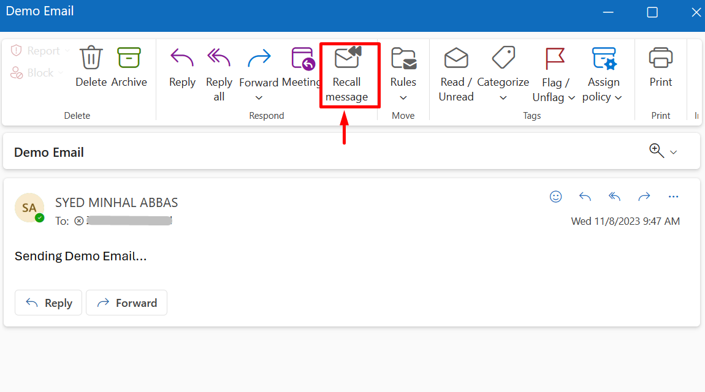The width and height of the screenshot is (705, 392).
Task: Mark message as Read / Unread
Action: click(456, 59)
